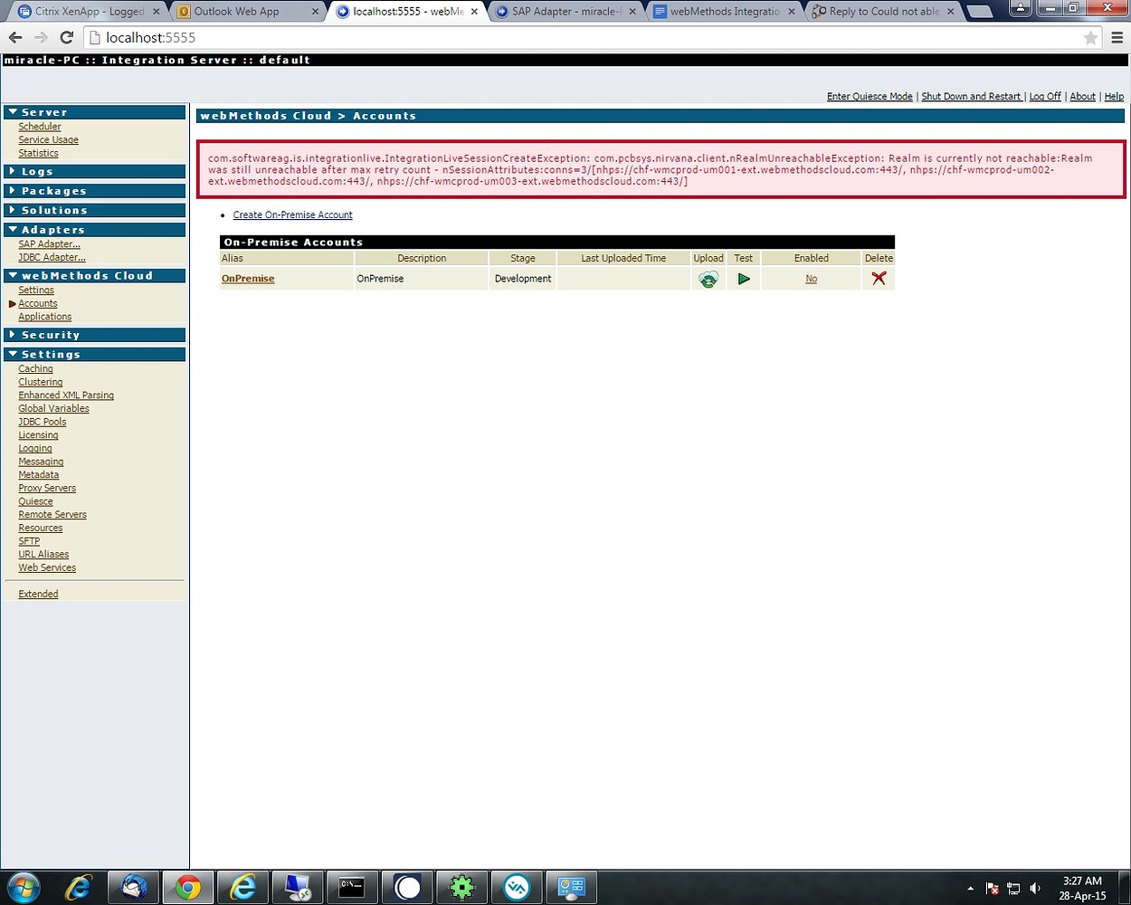This screenshot has height=905, width=1131.
Task: Open the command prompt taskbar icon
Action: [x=351, y=888]
